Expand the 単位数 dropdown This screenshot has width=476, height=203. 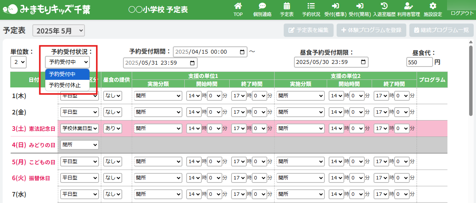[18, 62]
